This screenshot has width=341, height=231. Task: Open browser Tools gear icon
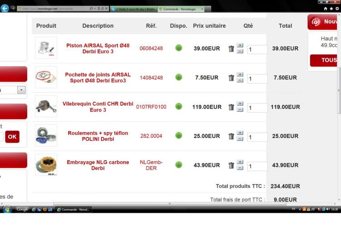click(x=337, y=9)
